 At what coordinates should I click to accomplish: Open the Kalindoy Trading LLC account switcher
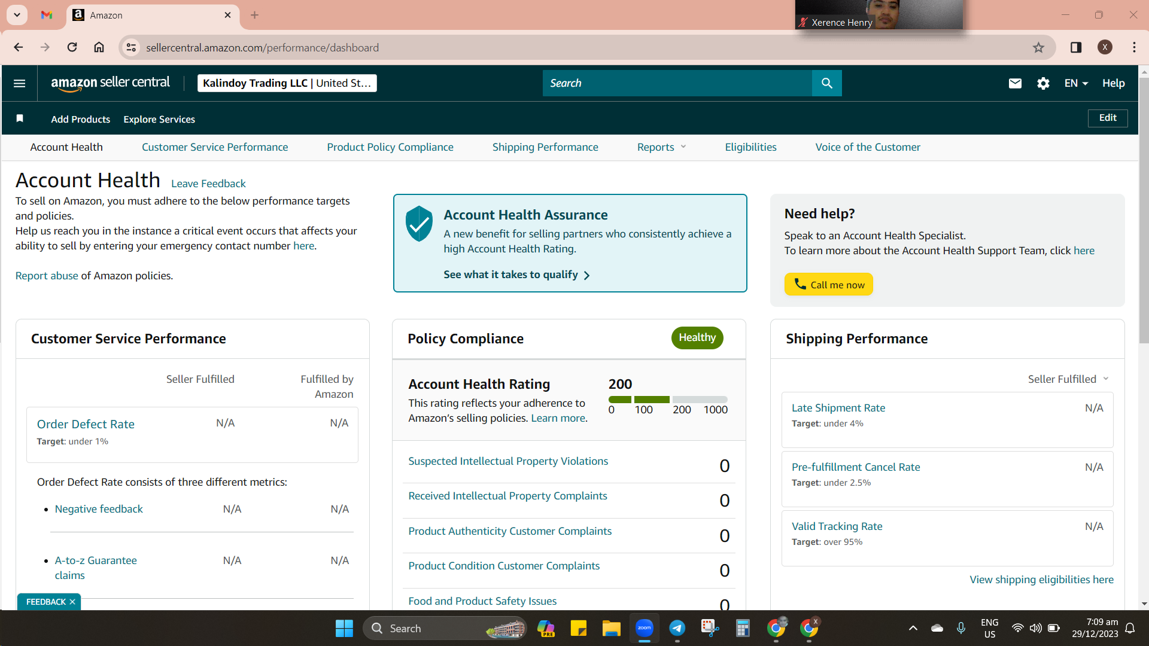[x=287, y=83]
